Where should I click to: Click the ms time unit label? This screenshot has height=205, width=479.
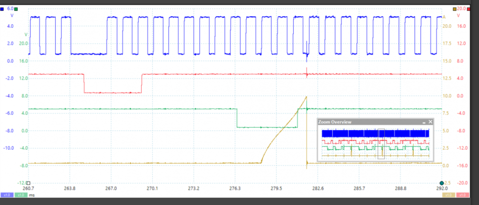pos(31,195)
